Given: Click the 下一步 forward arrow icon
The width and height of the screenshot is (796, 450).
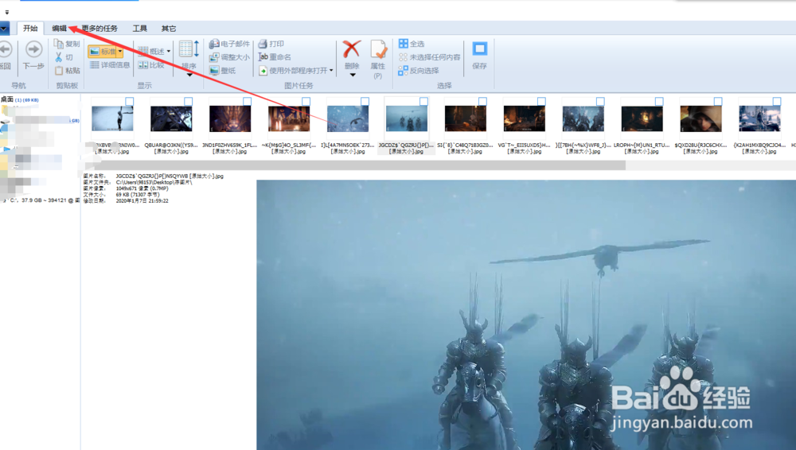Looking at the screenshot, I should tap(34, 49).
